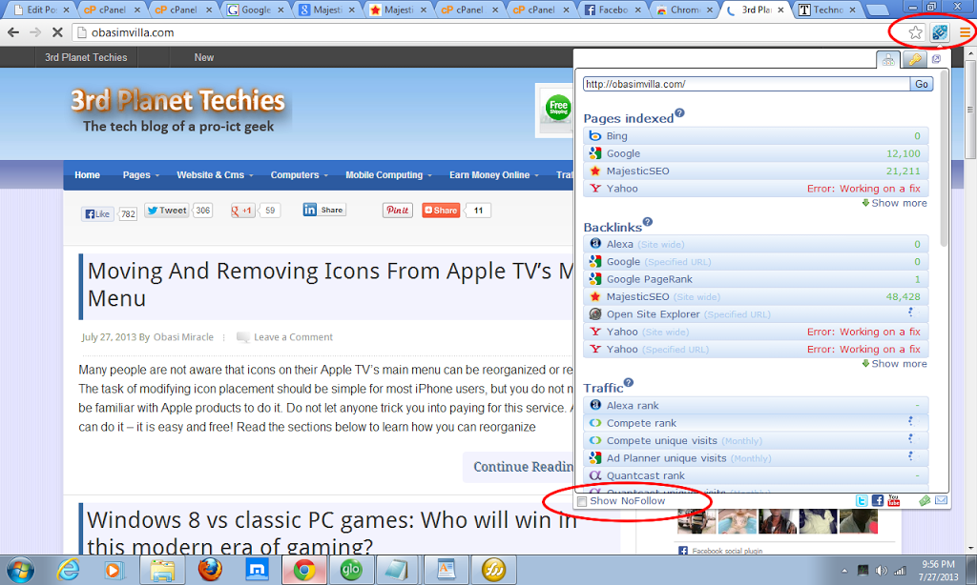Expand the Mobile Computing dropdown

click(389, 175)
